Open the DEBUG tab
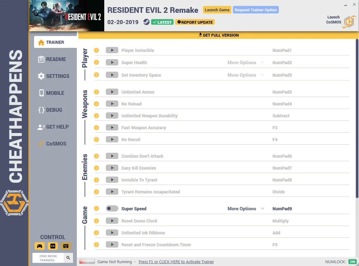This screenshot has height=266, width=359. [x=50, y=110]
